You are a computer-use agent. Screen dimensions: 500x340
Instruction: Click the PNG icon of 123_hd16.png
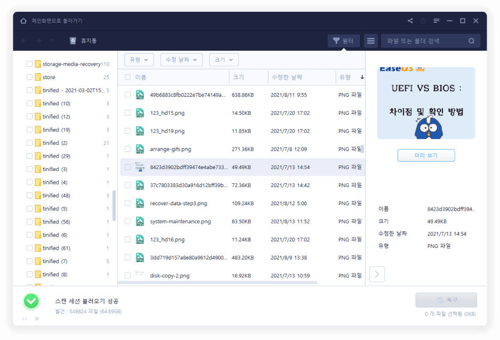pos(140,239)
